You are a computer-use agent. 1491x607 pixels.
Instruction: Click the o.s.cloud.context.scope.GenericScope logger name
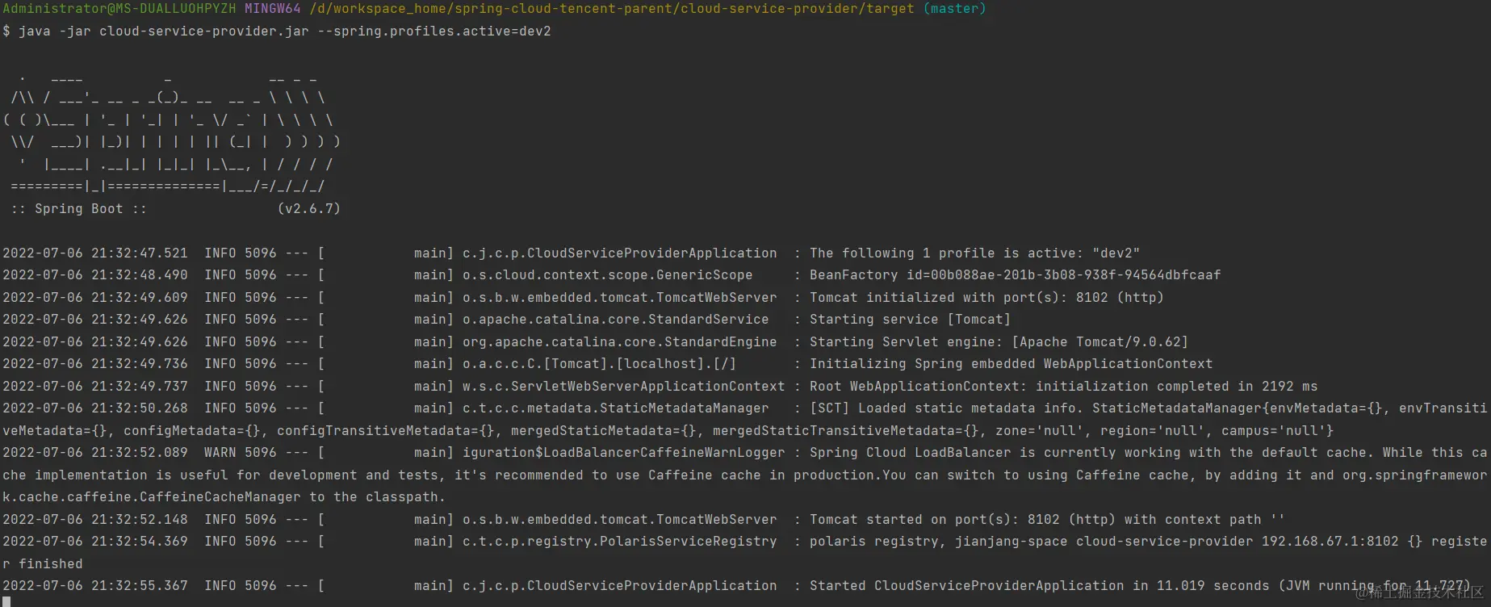click(607, 275)
